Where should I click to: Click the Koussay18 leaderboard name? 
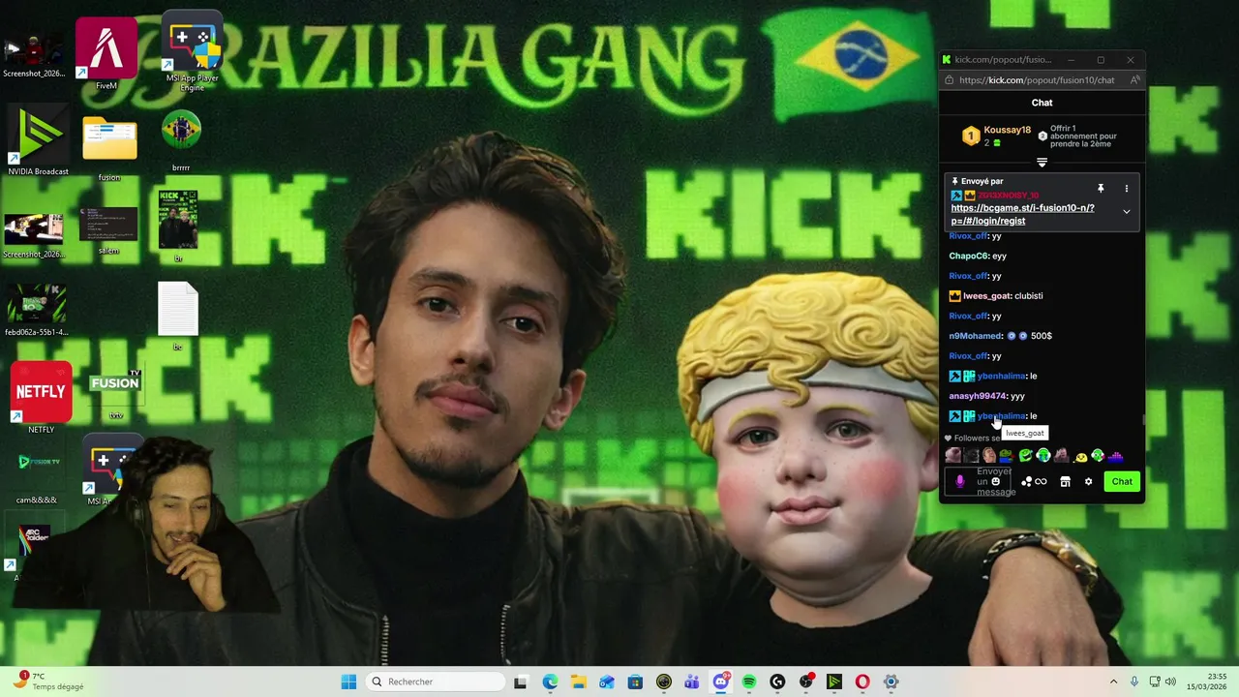coord(1007,130)
